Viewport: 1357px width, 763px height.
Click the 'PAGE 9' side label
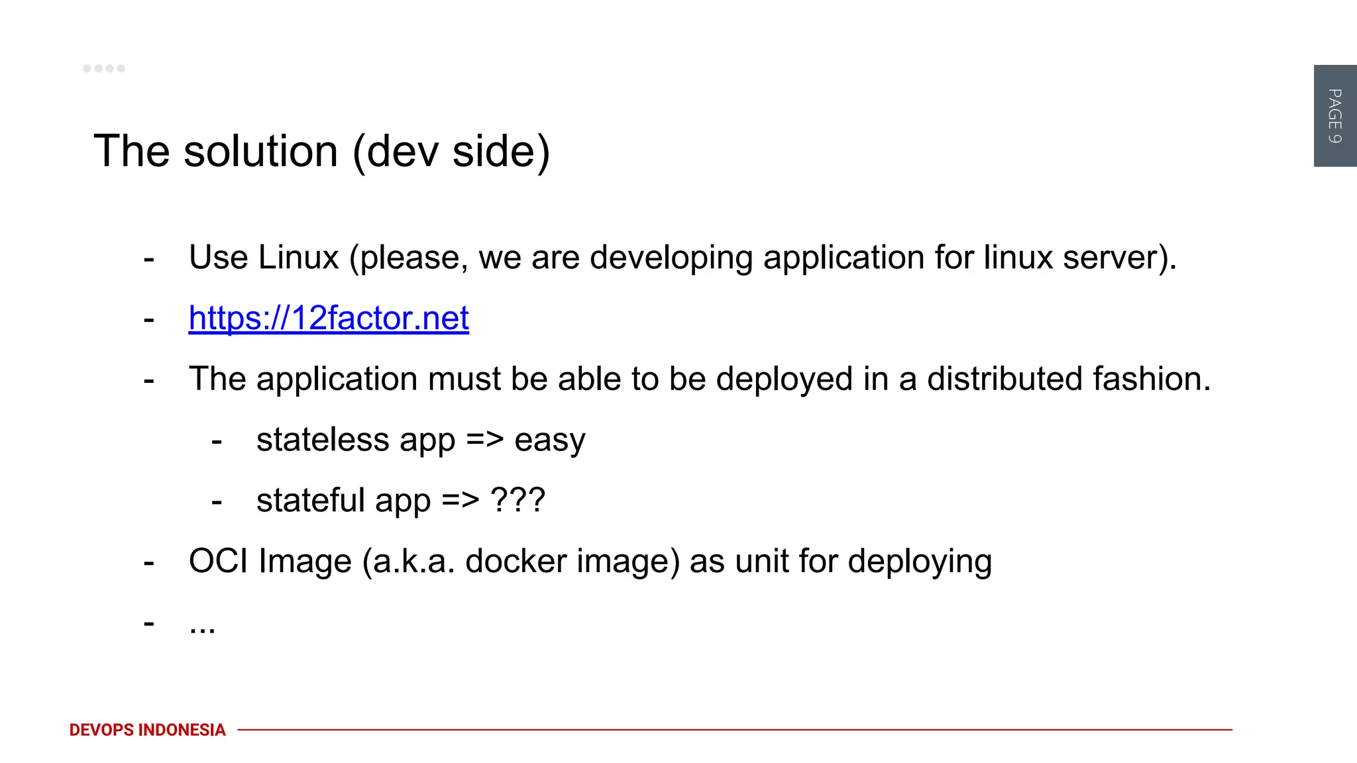[x=1335, y=116]
